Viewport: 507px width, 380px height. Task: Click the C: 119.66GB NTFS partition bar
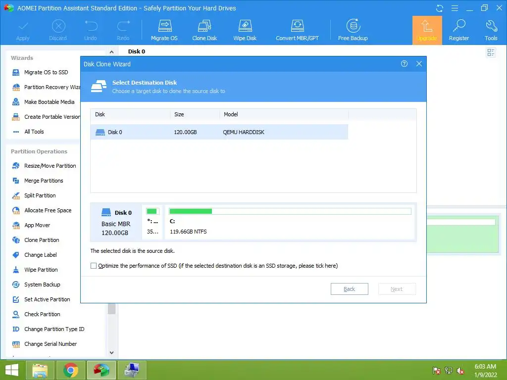(x=290, y=222)
